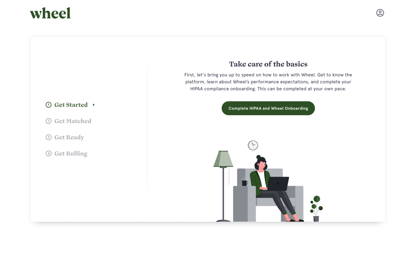This screenshot has height=268, width=417.
Task: Open the Get Rolling step
Action: 71,154
